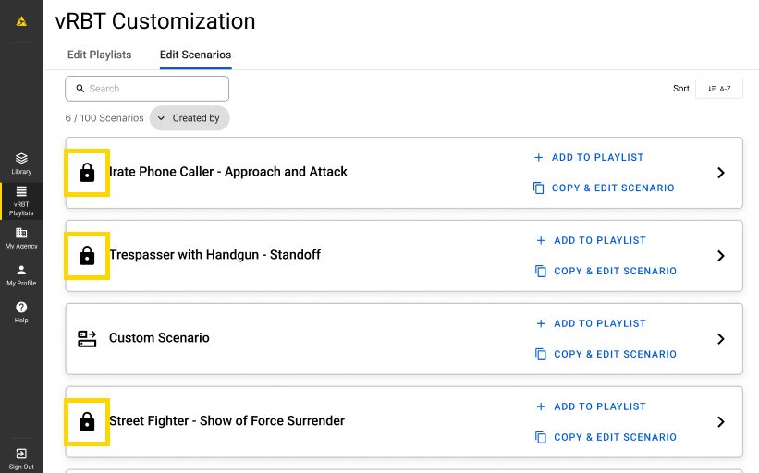Expand the Irate Phone Caller scenario chevron
The height and width of the screenshot is (473, 759).
(721, 173)
